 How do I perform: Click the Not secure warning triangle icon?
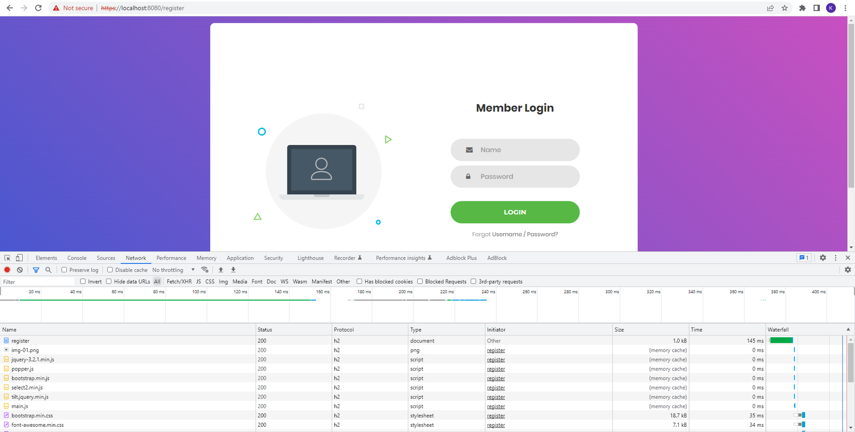tap(56, 8)
